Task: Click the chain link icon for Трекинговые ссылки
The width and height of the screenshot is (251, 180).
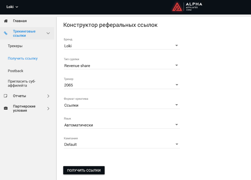Action: [6, 33]
